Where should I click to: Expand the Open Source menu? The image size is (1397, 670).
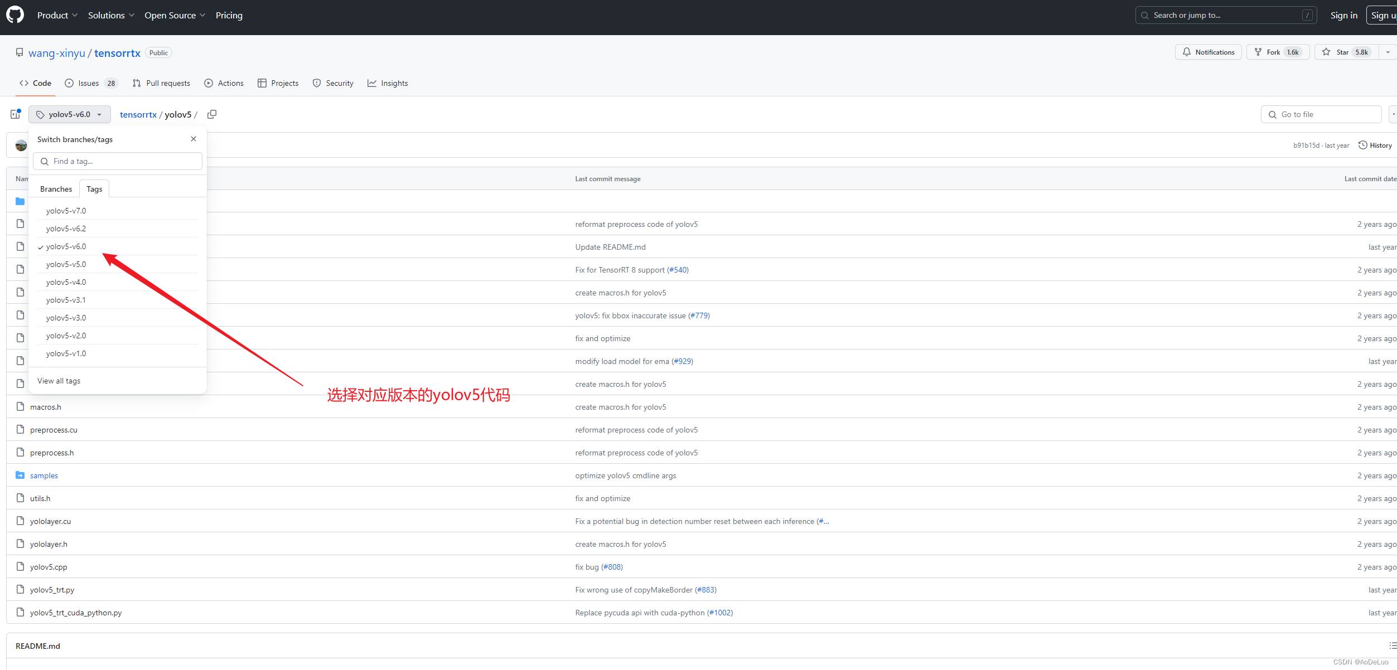coord(175,15)
